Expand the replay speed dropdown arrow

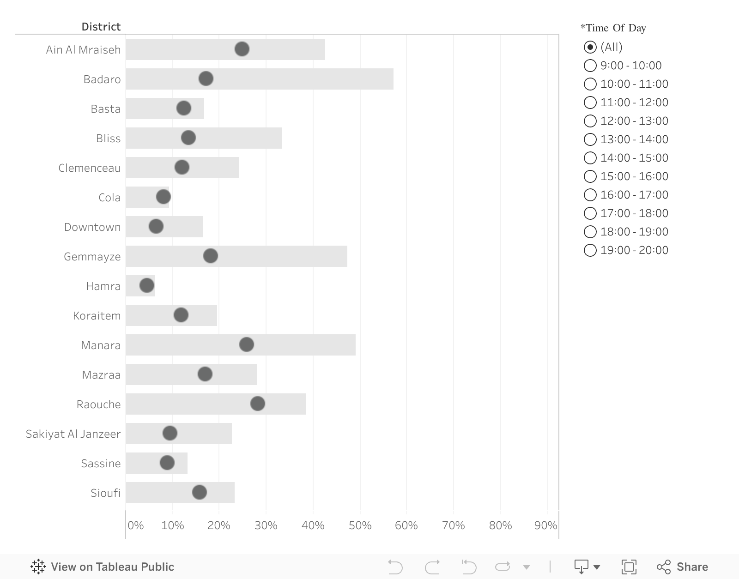(527, 567)
